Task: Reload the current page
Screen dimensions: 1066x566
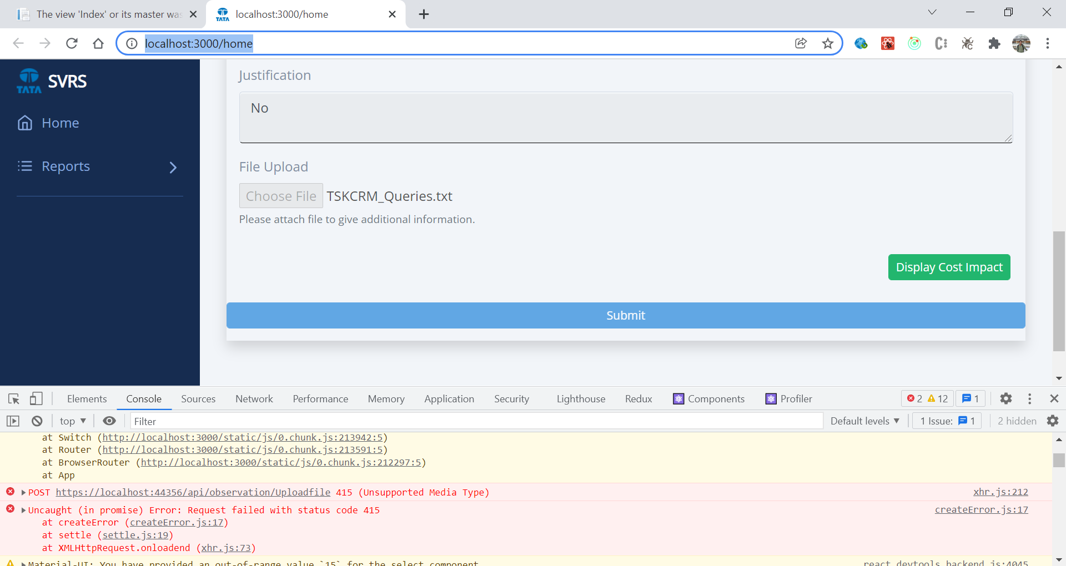Action: 72,43
